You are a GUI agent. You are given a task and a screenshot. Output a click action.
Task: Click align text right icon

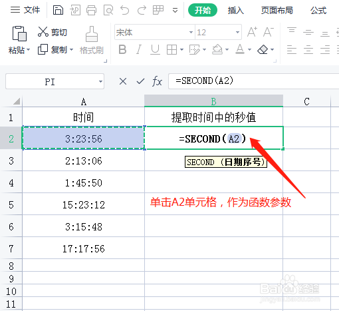(x=325, y=49)
